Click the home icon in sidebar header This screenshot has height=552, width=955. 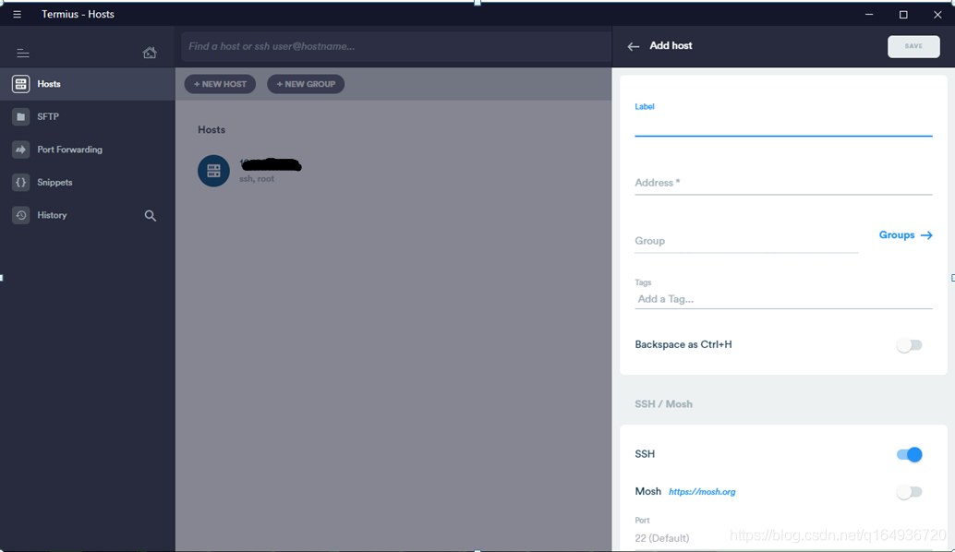(150, 53)
